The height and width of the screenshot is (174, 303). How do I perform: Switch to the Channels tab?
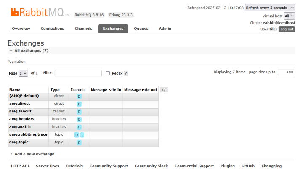[83, 29]
